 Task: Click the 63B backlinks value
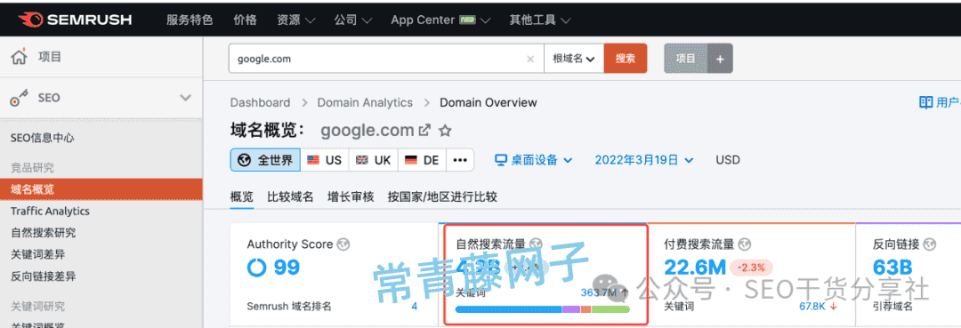click(892, 268)
